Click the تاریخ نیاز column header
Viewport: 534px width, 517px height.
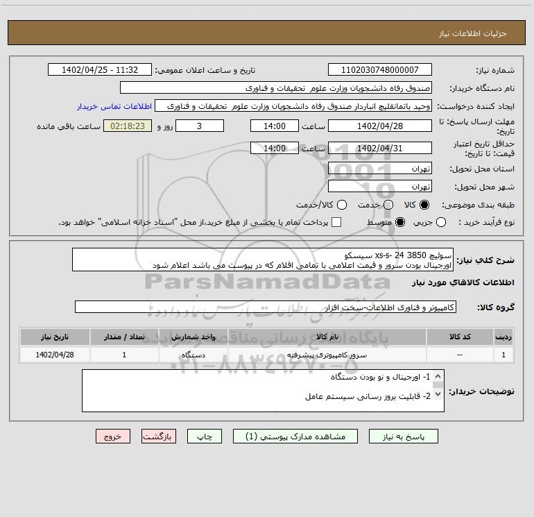(55, 337)
